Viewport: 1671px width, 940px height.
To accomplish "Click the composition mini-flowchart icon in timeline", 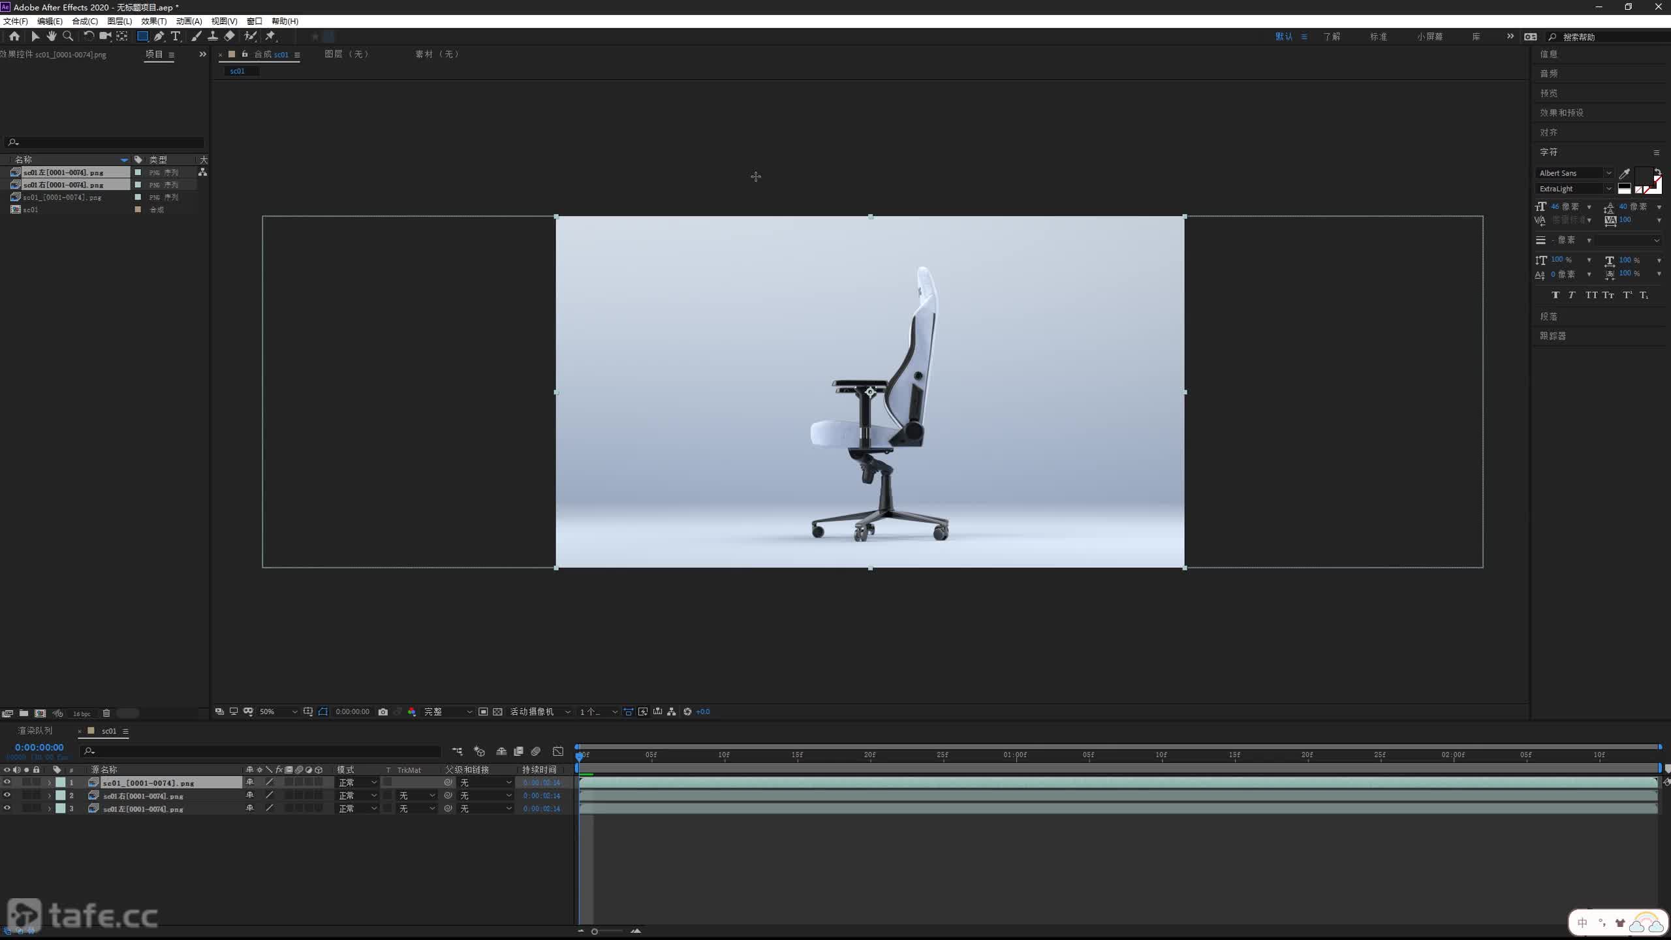I will coord(457,751).
